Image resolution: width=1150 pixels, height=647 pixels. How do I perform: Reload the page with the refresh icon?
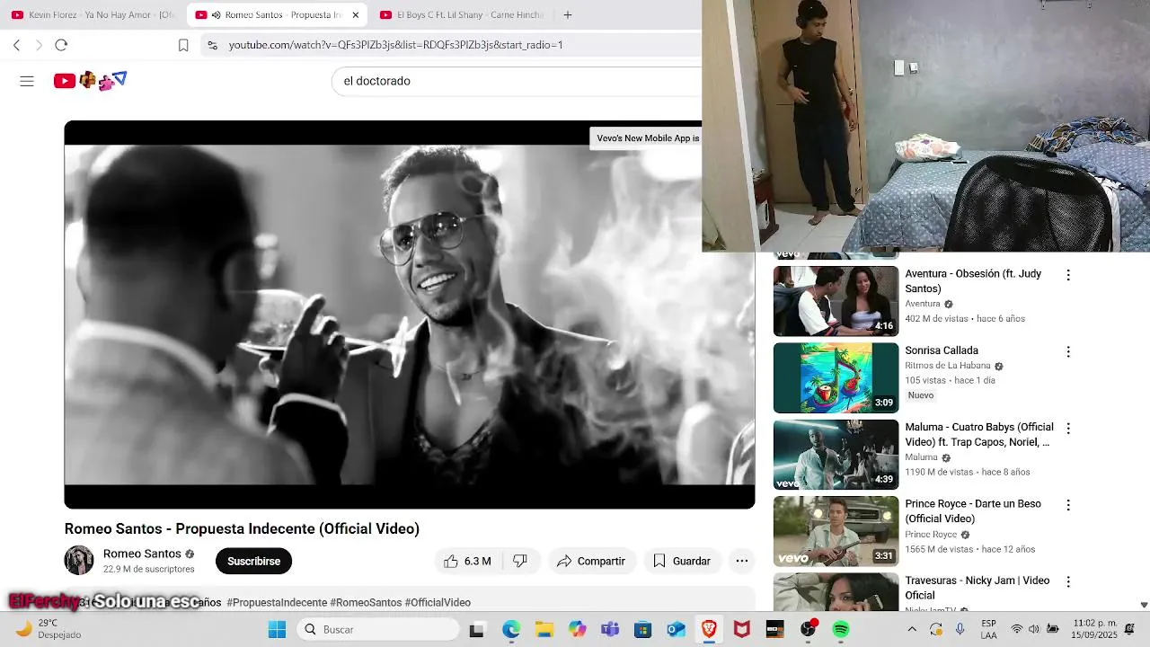(61, 45)
